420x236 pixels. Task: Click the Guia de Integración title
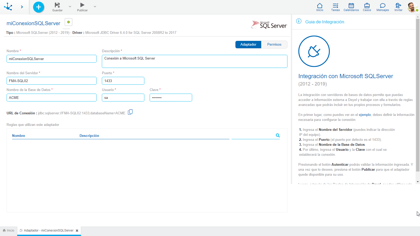(325, 22)
